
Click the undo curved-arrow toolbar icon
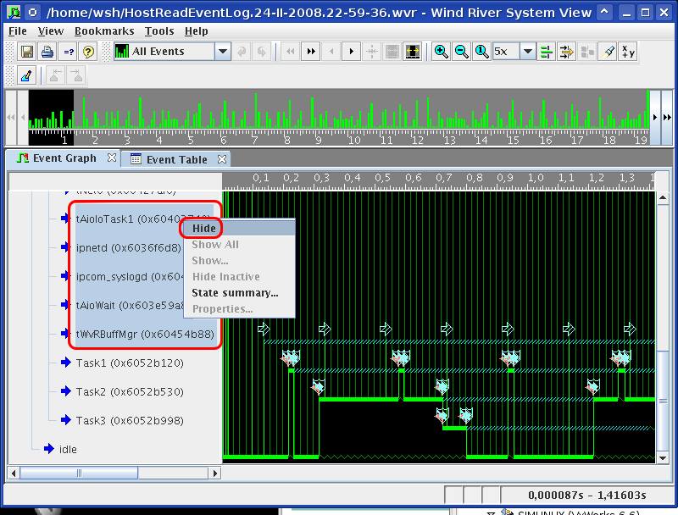pyautogui.click(x=242, y=52)
